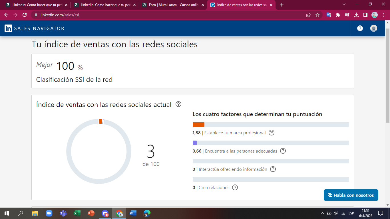Screen dimensions: 390x219
Task: Open File Explorer from the taskbar
Action: pyautogui.click(x=35, y=213)
